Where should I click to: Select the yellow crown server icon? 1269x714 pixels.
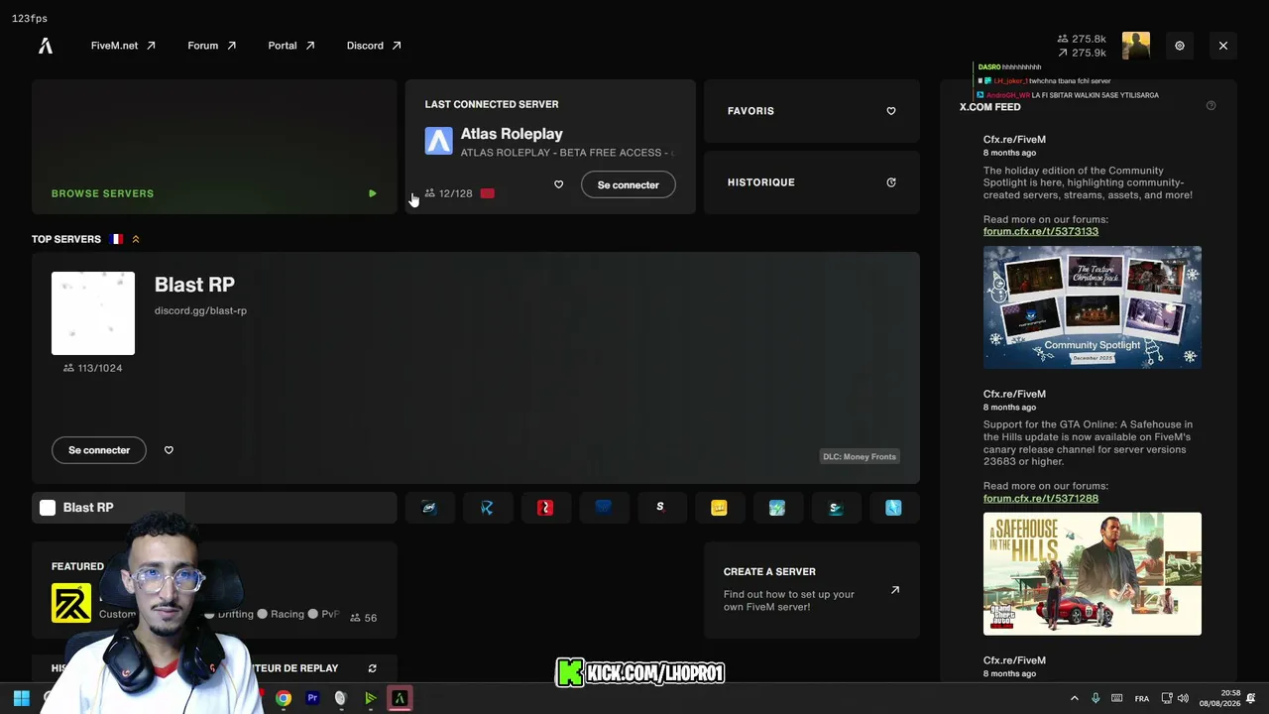[x=719, y=508]
